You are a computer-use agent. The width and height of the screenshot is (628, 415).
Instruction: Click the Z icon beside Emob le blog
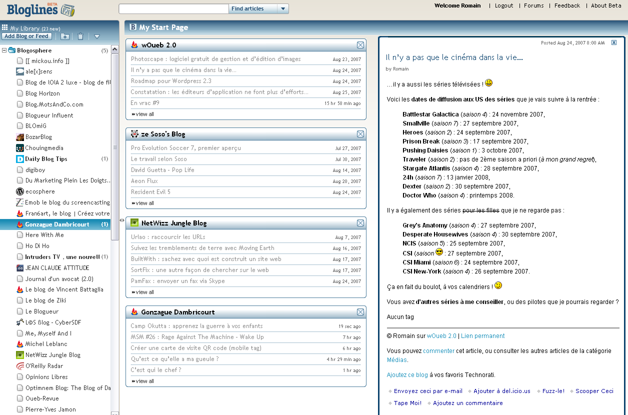(20, 202)
